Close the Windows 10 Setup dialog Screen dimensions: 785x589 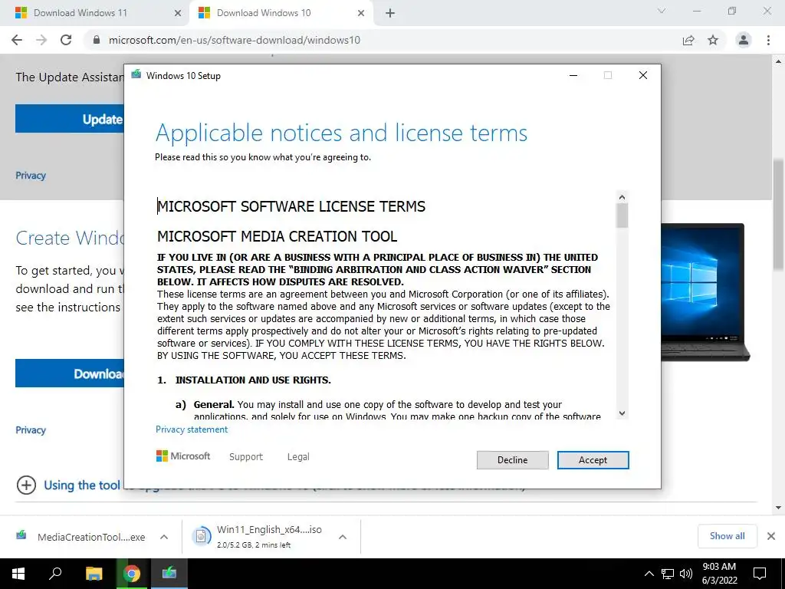coord(643,75)
